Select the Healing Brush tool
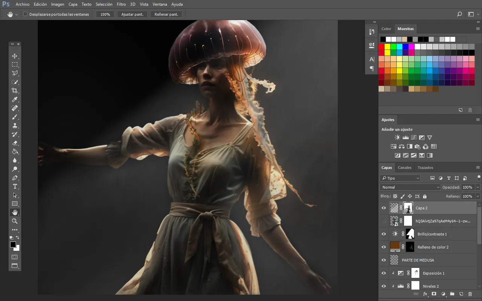Image resolution: width=482 pixels, height=301 pixels. point(15,108)
